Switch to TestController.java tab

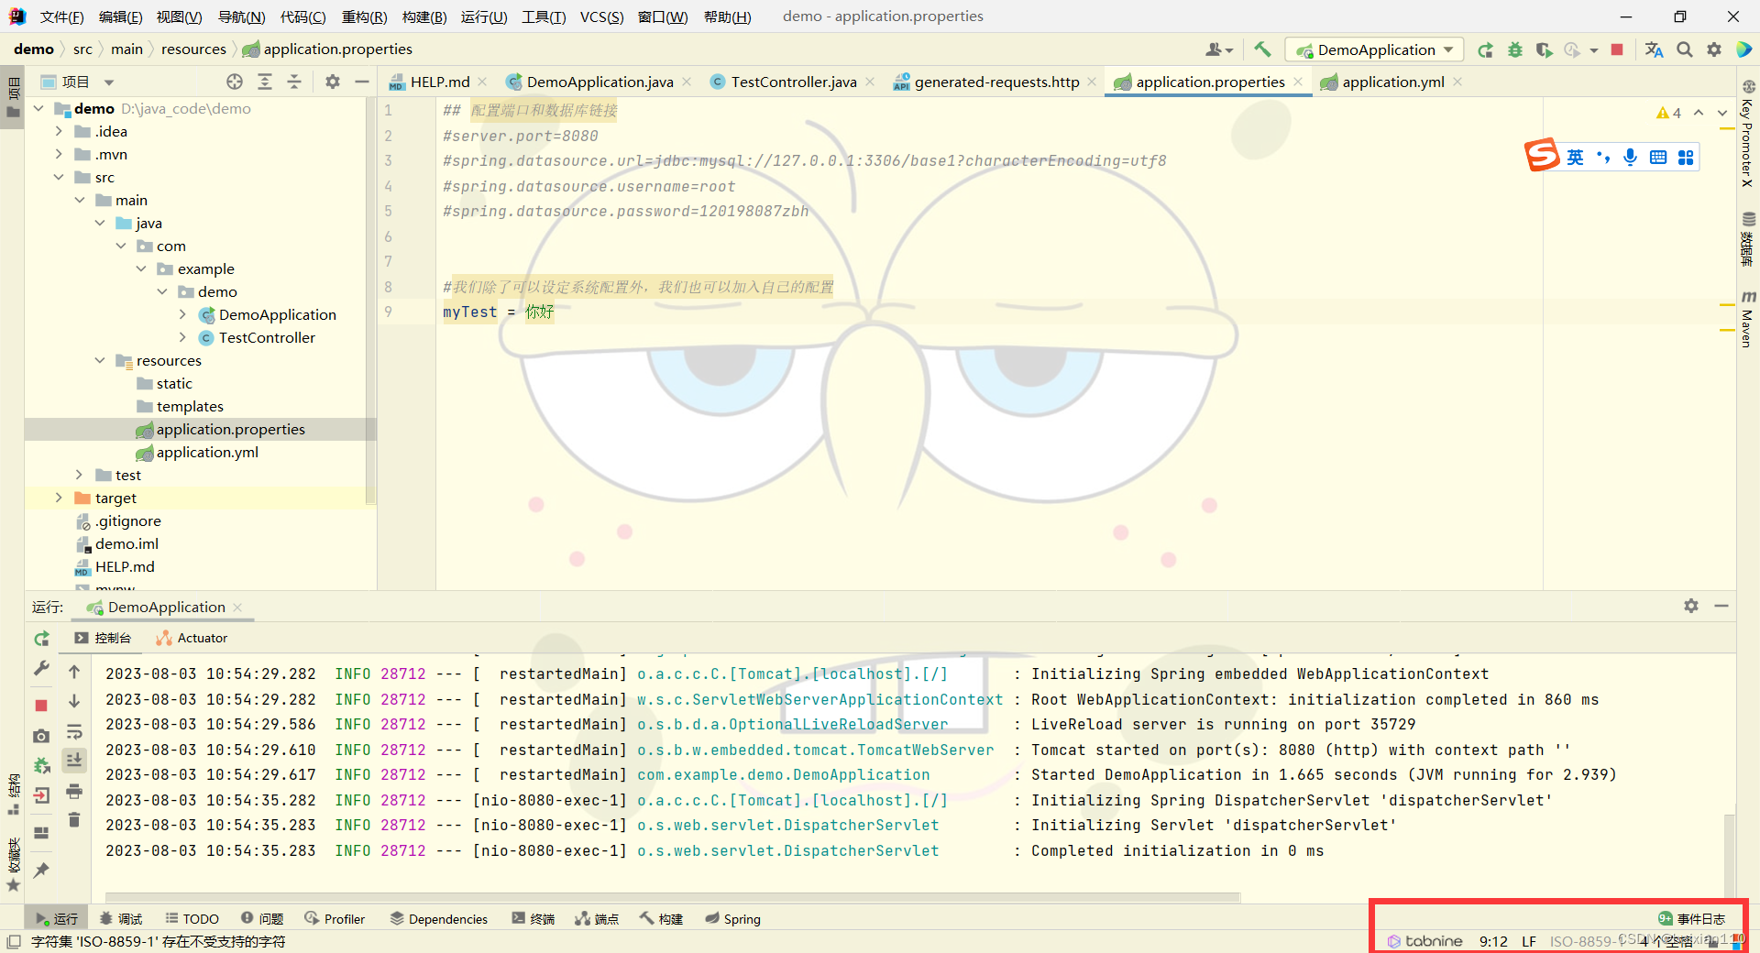point(794,82)
